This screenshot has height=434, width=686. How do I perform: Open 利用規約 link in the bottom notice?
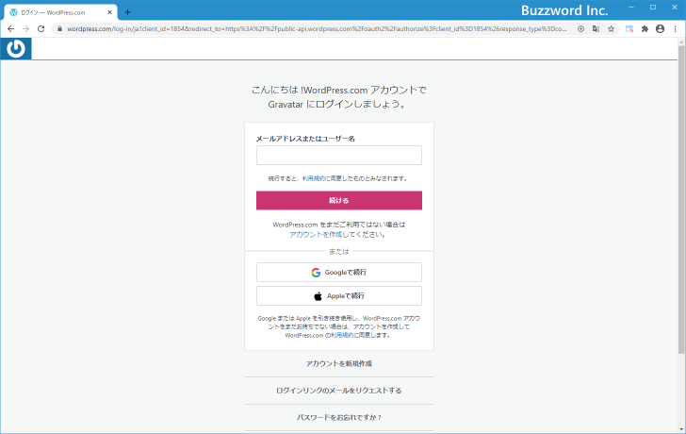(x=342, y=335)
